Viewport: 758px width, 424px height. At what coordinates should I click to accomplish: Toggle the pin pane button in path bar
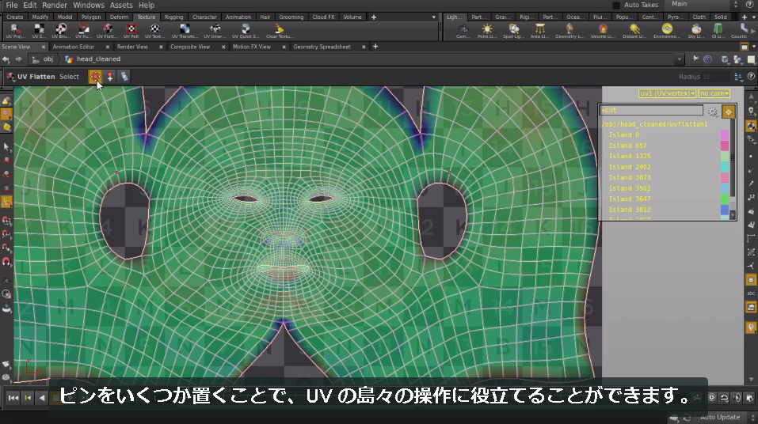pos(695,59)
